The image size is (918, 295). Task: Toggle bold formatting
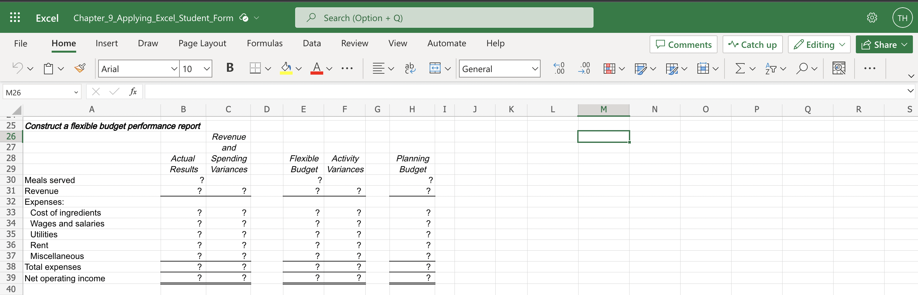(x=230, y=68)
